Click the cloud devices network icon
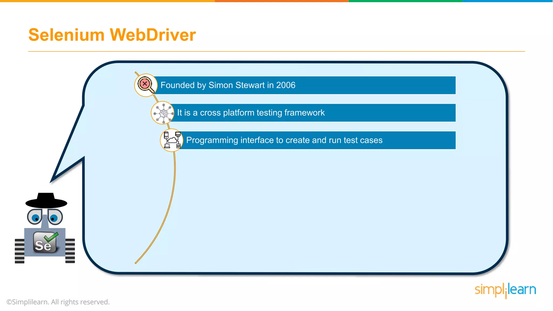The height and width of the screenshot is (311, 553). pyautogui.click(x=172, y=140)
